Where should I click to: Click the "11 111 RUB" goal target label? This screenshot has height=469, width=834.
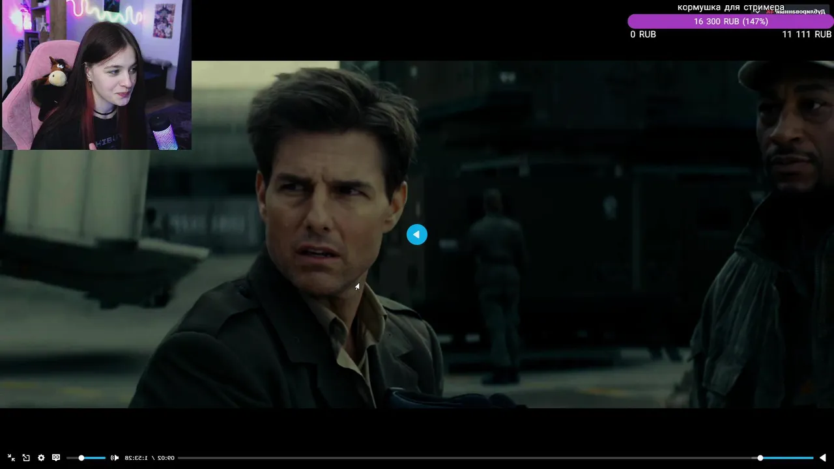click(807, 35)
